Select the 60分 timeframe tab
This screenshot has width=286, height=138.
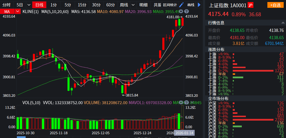point(110,5)
